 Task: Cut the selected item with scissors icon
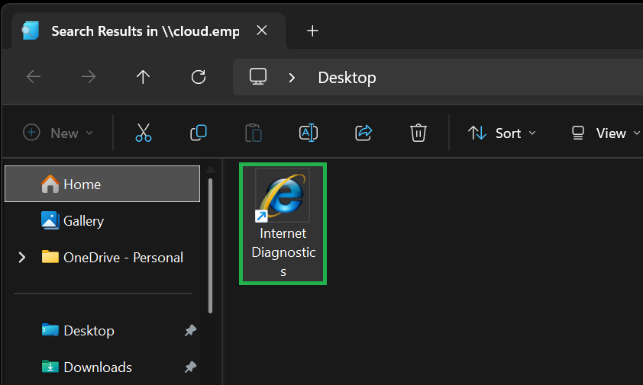point(144,133)
